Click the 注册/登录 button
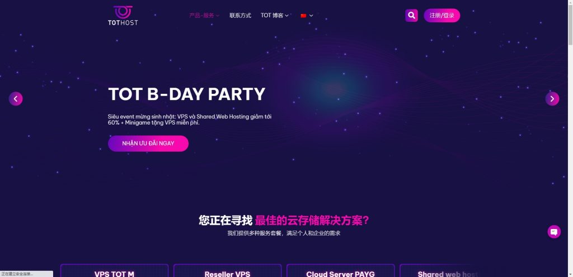 [x=442, y=15]
